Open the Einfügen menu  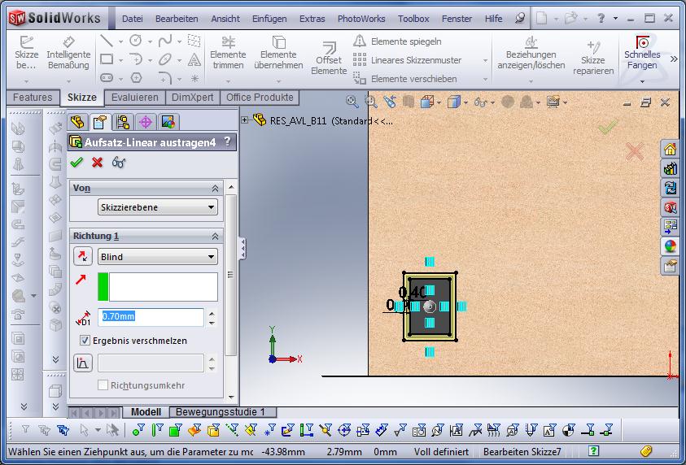click(x=269, y=18)
